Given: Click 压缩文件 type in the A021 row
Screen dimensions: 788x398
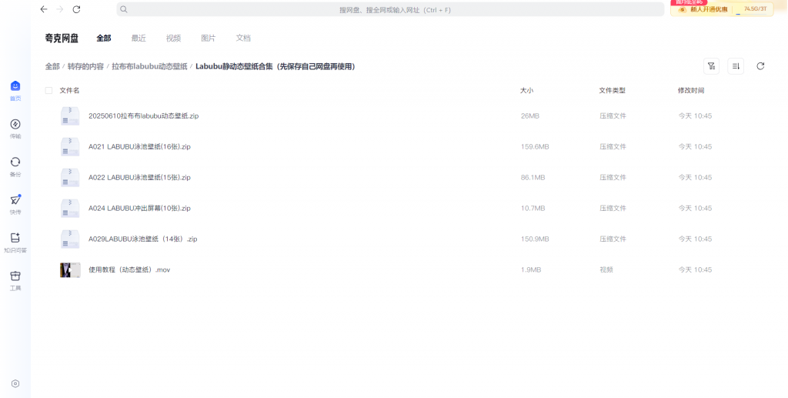Looking at the screenshot, I should 613,147.
